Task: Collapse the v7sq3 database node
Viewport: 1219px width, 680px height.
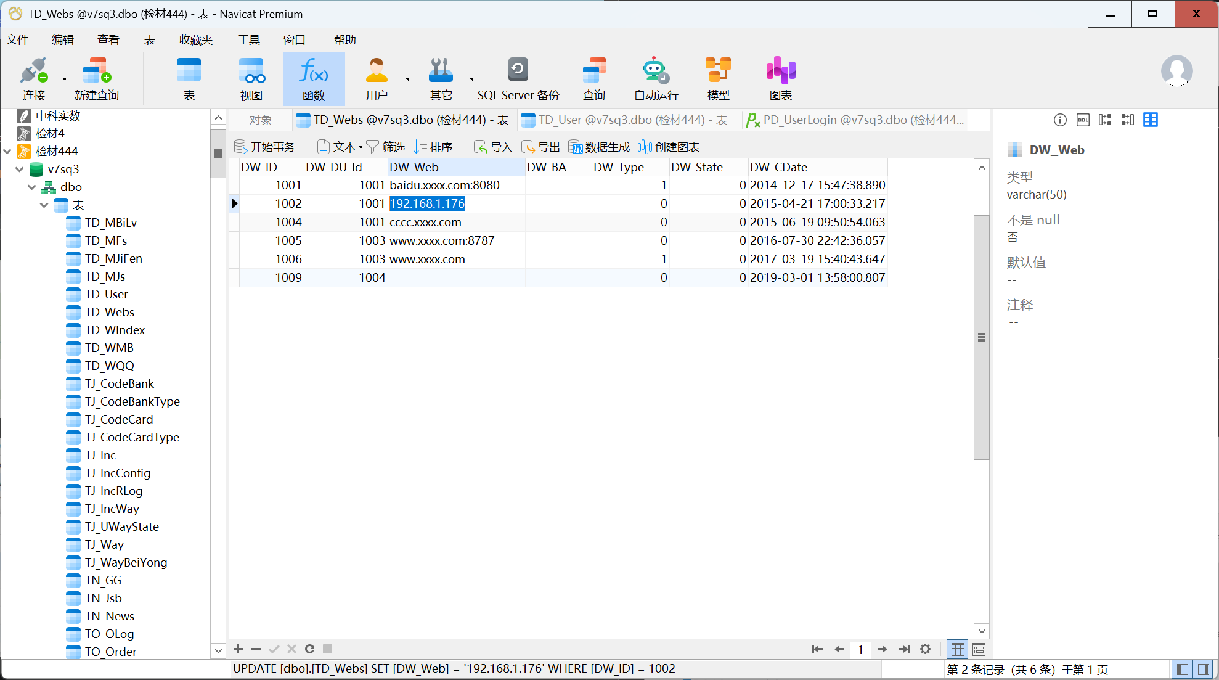Action: (20, 169)
